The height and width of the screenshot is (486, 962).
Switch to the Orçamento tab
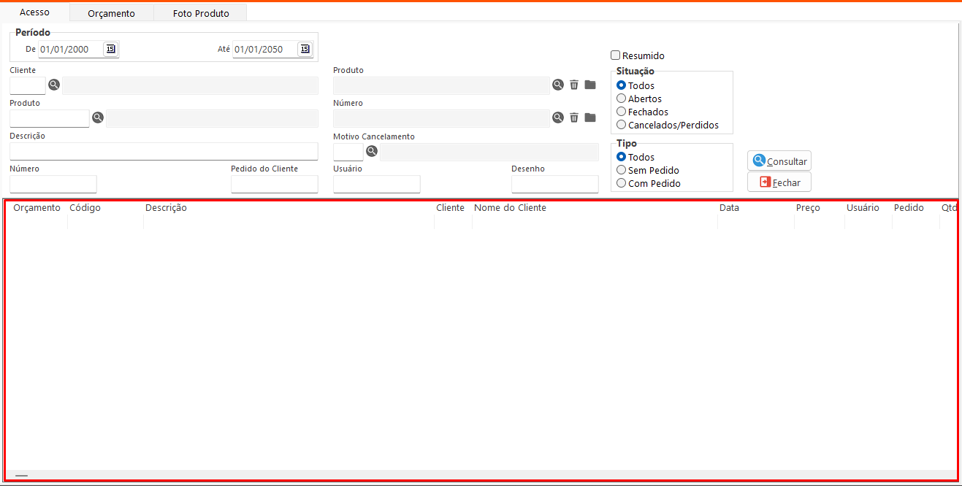(111, 13)
